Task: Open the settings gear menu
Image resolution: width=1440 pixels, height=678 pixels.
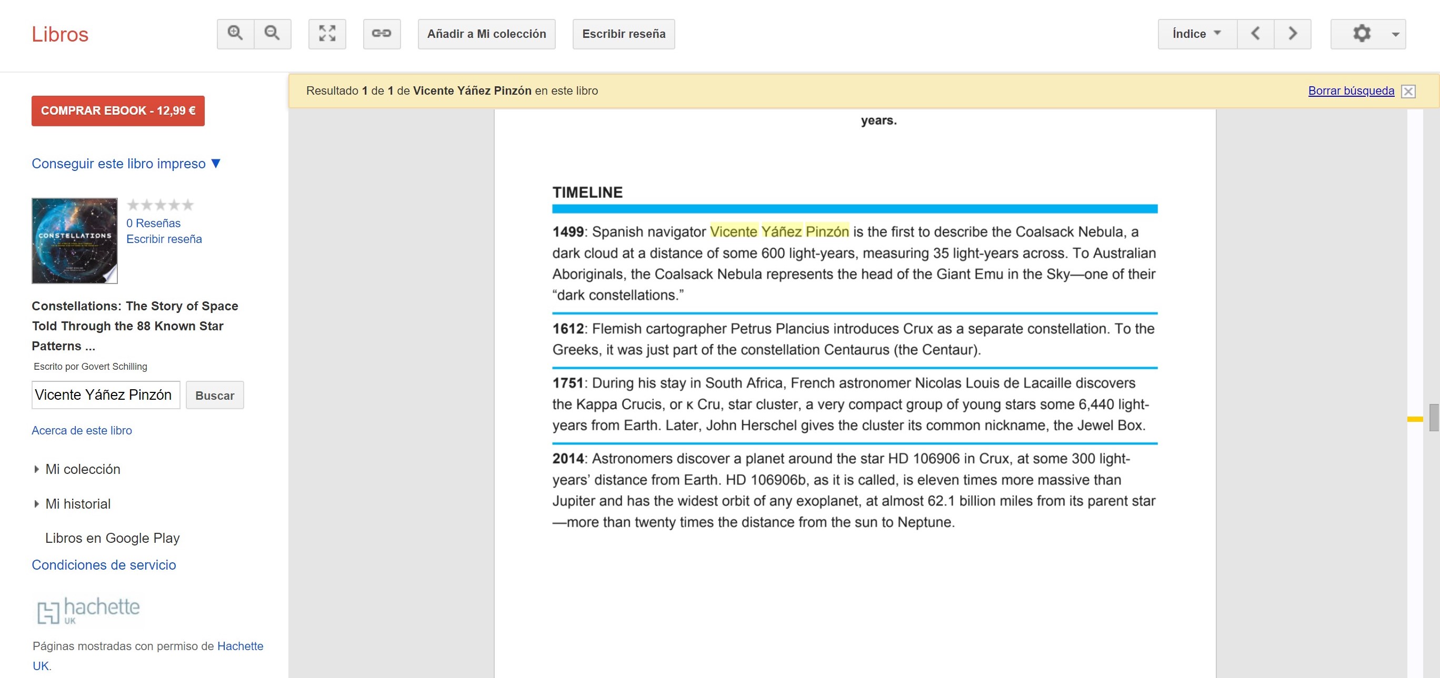Action: tap(1368, 34)
